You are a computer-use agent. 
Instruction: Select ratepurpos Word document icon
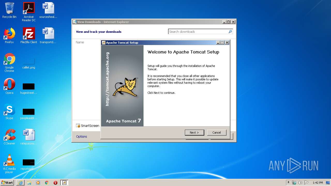pyautogui.click(x=29, y=137)
